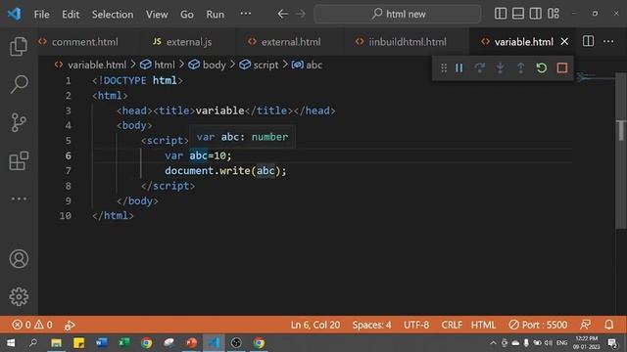Show additional views ellipsis in activity bar

(19, 198)
